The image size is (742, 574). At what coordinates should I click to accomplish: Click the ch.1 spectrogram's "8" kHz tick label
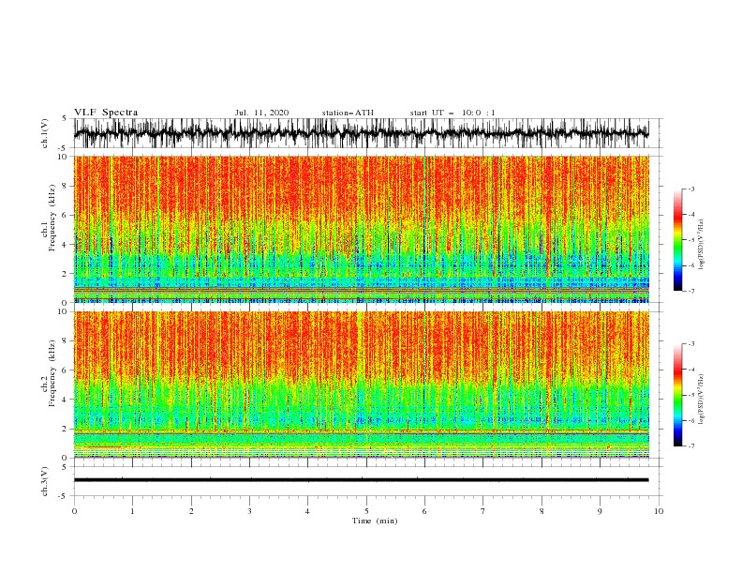tap(66, 186)
